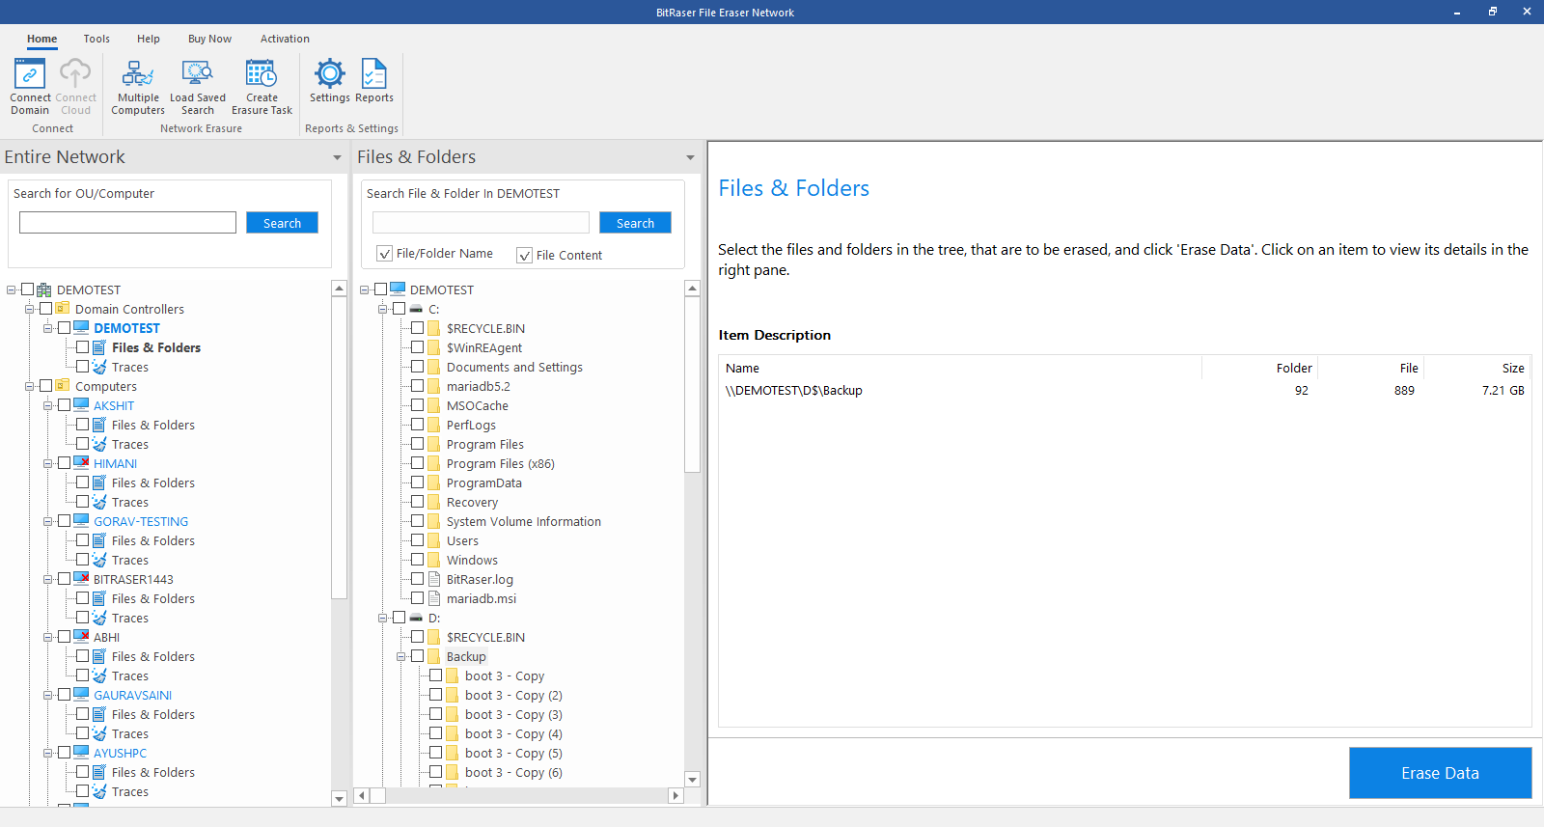
Task: Open the Entire Network panel dropdown arrow
Action: tap(337, 157)
